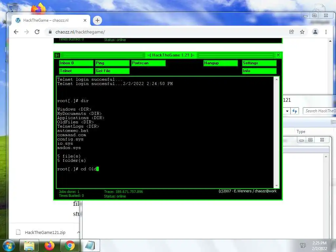Click Chrome page scrollbar up arrow
Image resolution: width=336 pixels, height=252 pixels.
point(330,41)
